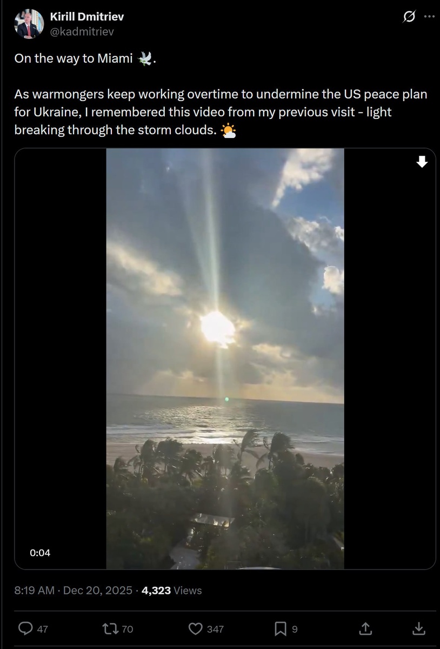Click the repost arrows icon
440x649 pixels.
pos(110,628)
